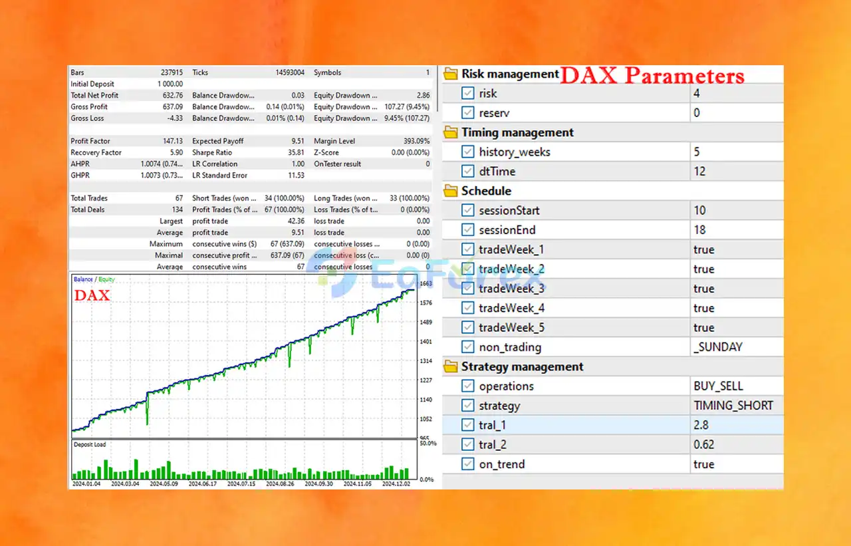
Task: Click the 2024.08.26 date on chart axis
Action: [279, 484]
